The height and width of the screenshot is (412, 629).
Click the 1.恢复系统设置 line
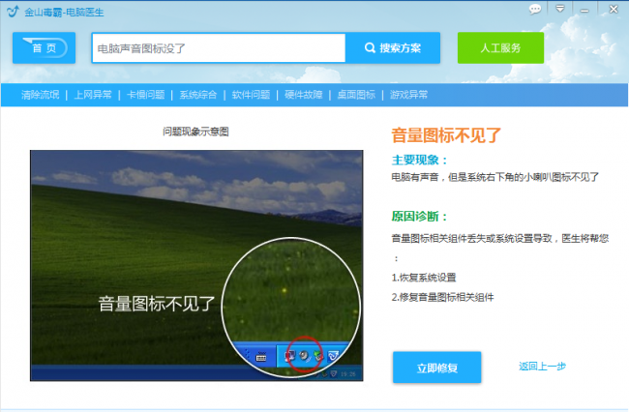424,278
